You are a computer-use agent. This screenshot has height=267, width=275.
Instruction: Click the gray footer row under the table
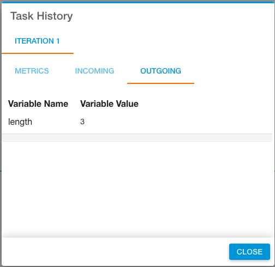tap(137, 137)
